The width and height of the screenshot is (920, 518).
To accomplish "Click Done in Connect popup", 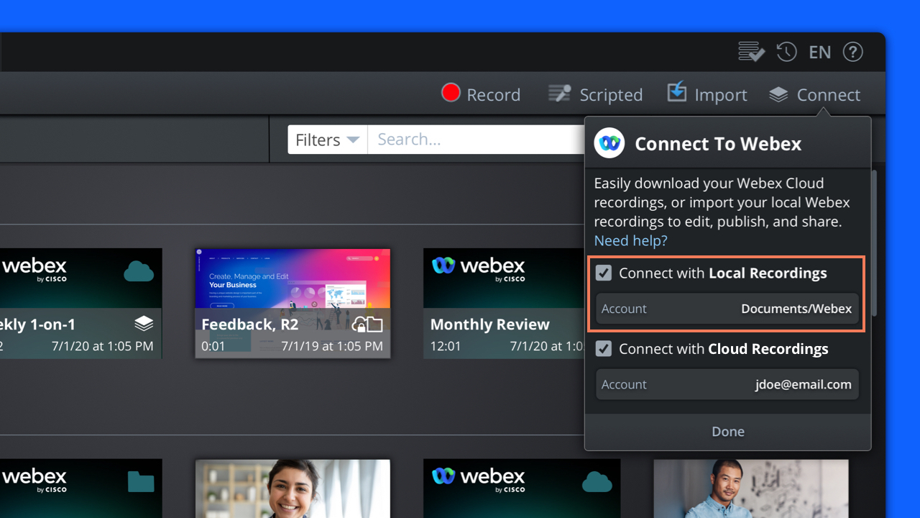I will coord(728,432).
